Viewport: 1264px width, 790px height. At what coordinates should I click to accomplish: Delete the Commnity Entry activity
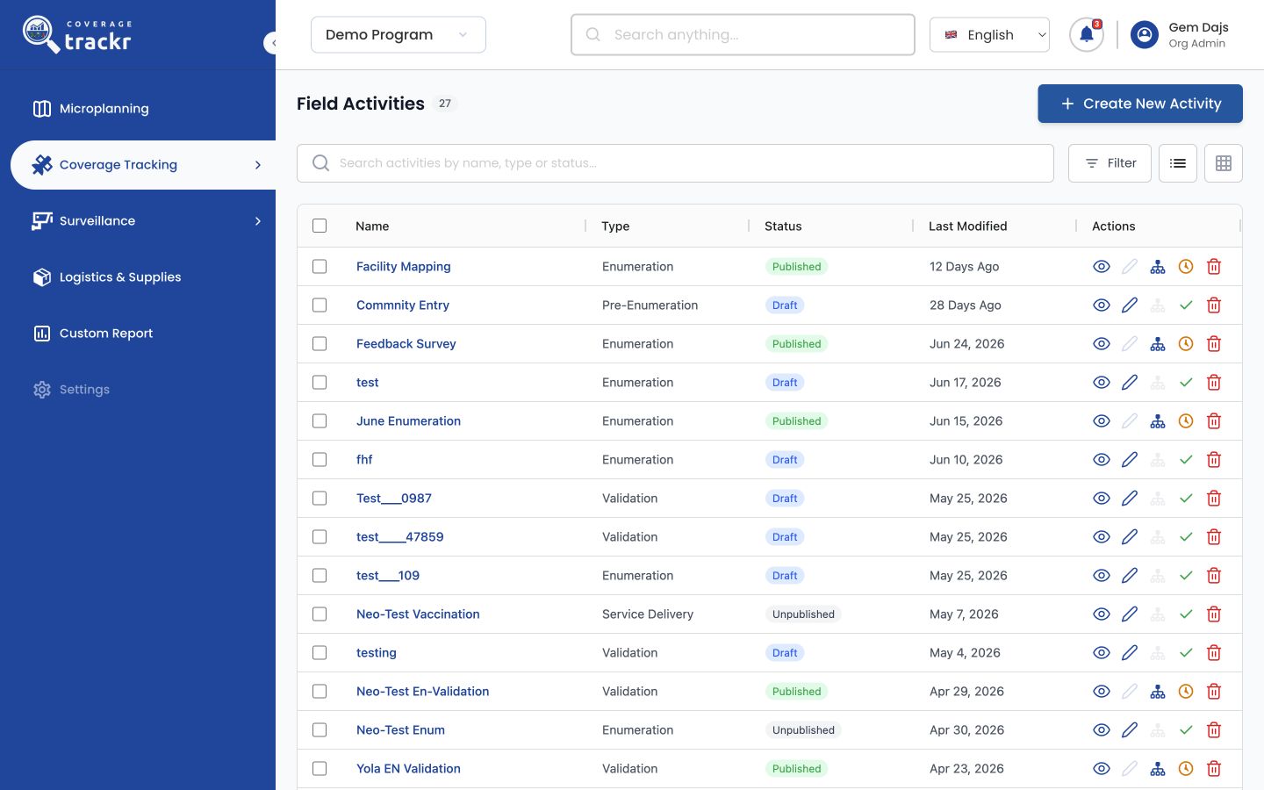[x=1214, y=305]
